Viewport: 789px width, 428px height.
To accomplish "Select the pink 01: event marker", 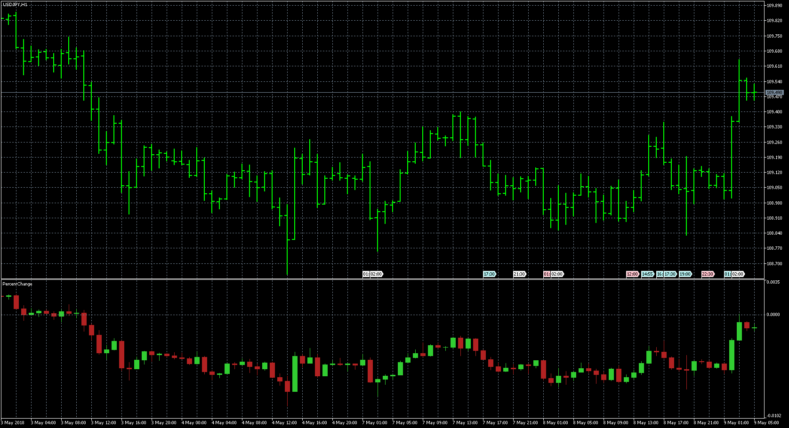I will pos(547,274).
